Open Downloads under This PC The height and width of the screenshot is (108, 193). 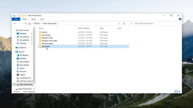[x=24, y=65]
